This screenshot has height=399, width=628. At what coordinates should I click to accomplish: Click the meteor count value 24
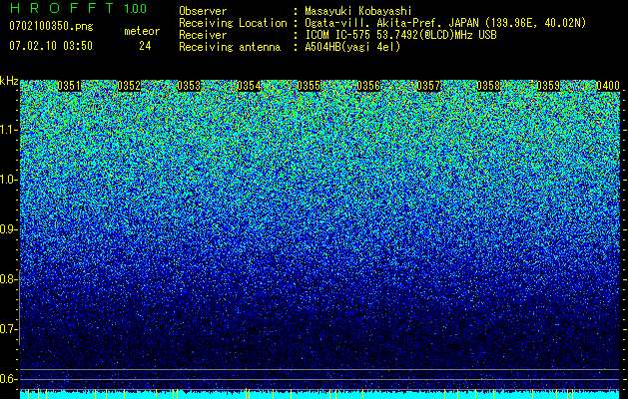coord(145,46)
